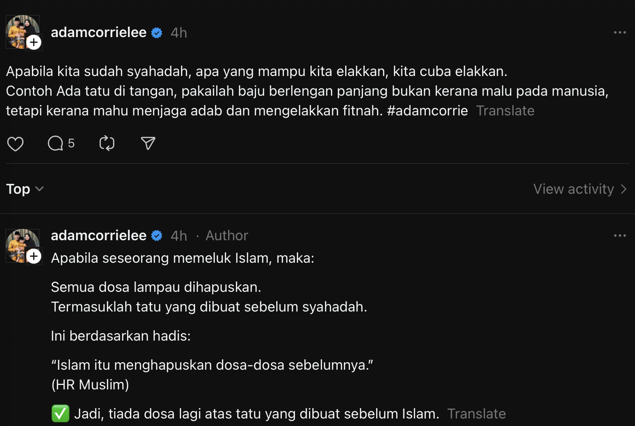The height and width of the screenshot is (426, 635).
Task: Translate the main post text
Action: coord(505,111)
